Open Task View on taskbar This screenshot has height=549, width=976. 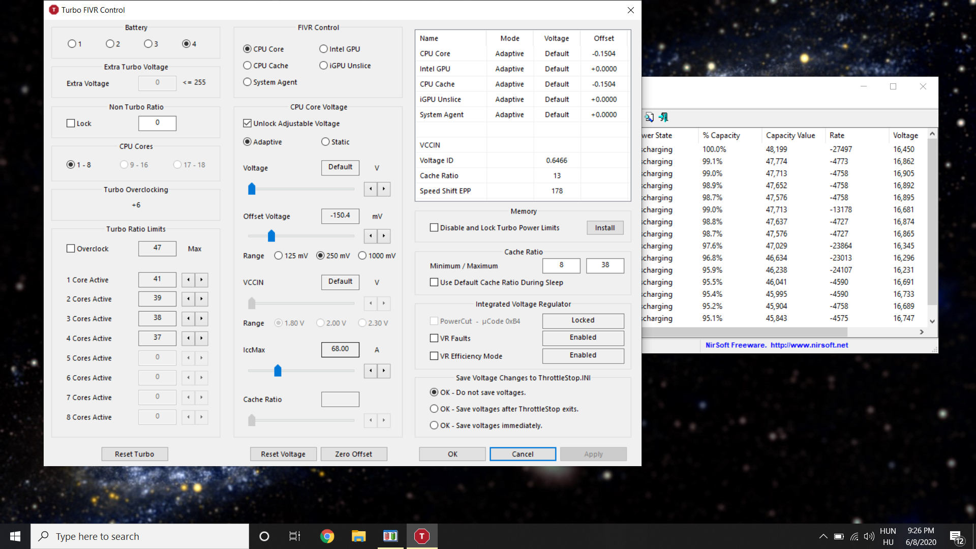(295, 536)
